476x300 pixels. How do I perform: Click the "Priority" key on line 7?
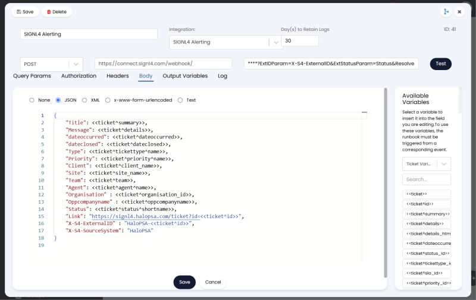tap(80, 159)
